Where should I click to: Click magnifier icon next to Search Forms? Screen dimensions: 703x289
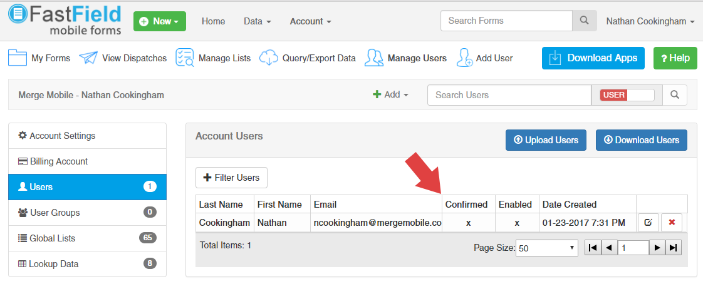coord(584,21)
